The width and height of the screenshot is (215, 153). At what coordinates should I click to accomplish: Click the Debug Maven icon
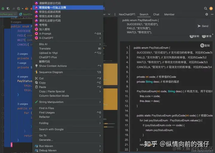[36, 150]
